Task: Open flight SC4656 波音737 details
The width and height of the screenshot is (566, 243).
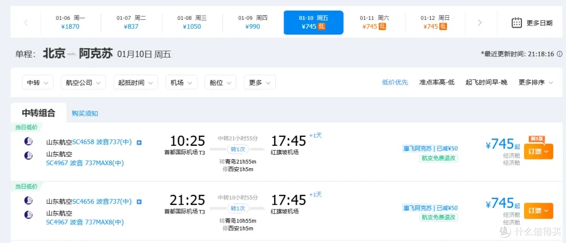Action: (x=102, y=201)
